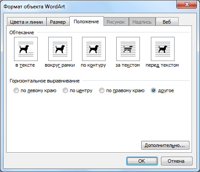Switch to the "Цвета и линии" tab
The height and width of the screenshot is (172, 200).
coord(26,22)
